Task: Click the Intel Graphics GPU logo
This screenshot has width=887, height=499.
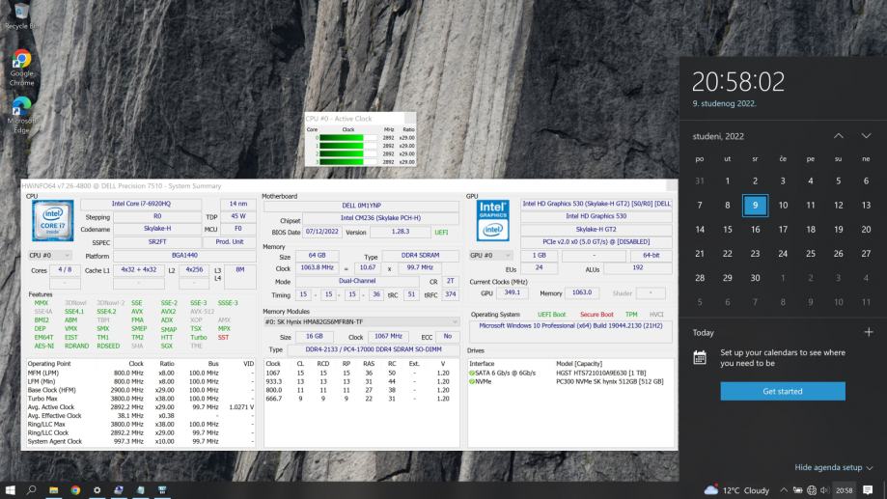Action: (493, 221)
